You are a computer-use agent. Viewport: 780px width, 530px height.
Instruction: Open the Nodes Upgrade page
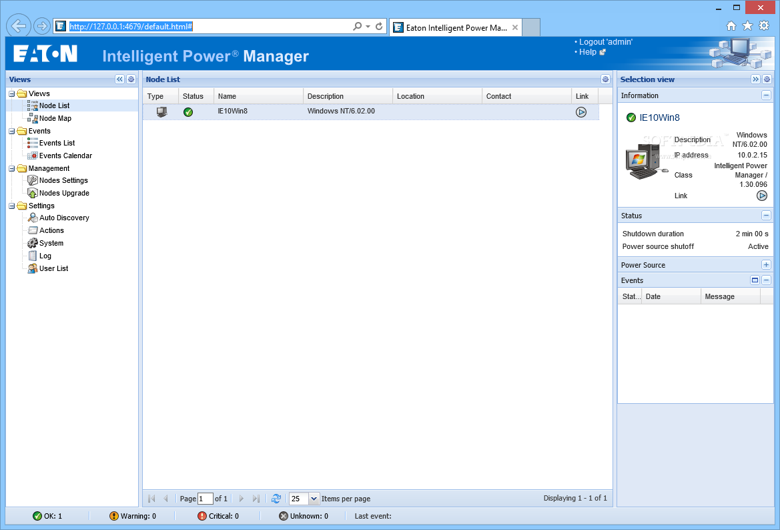[x=64, y=193]
